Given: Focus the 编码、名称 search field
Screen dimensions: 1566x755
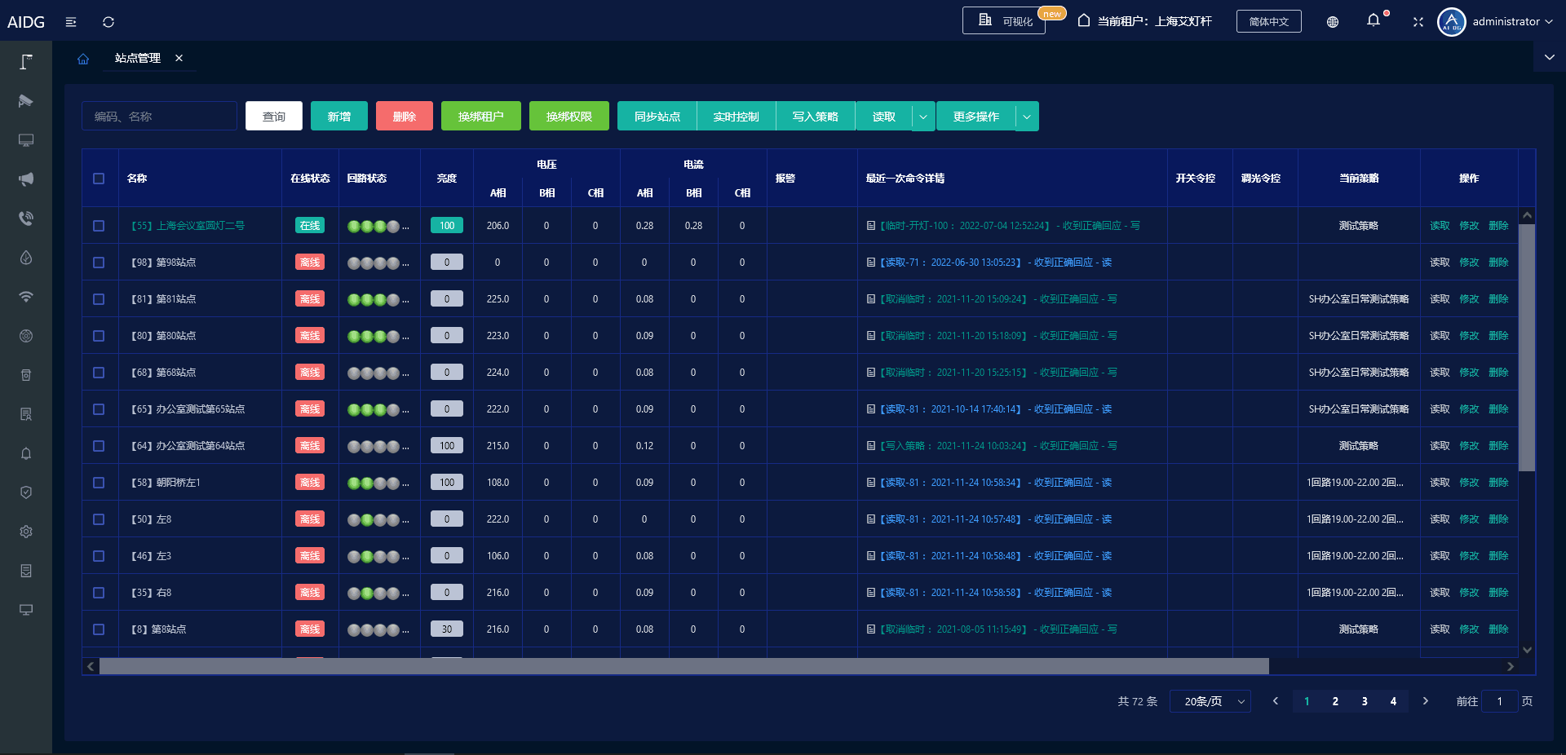Looking at the screenshot, I should [x=159, y=117].
